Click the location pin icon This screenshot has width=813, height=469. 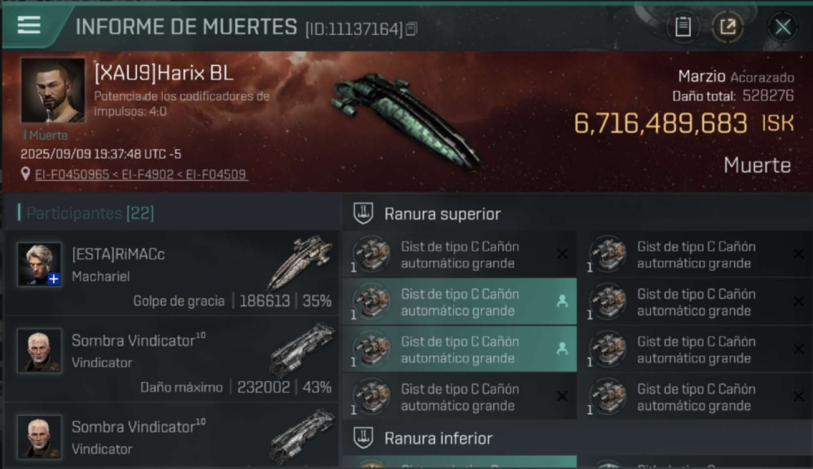point(25,174)
